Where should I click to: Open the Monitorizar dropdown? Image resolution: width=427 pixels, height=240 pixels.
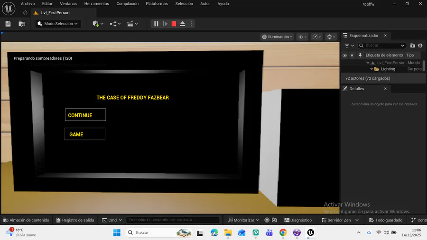244,220
